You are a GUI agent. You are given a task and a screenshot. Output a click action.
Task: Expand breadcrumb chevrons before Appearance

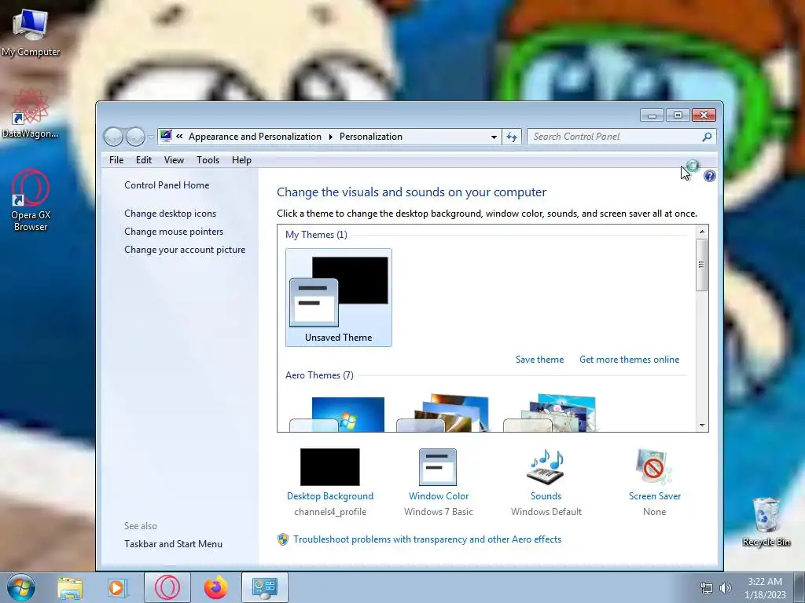[x=179, y=137]
